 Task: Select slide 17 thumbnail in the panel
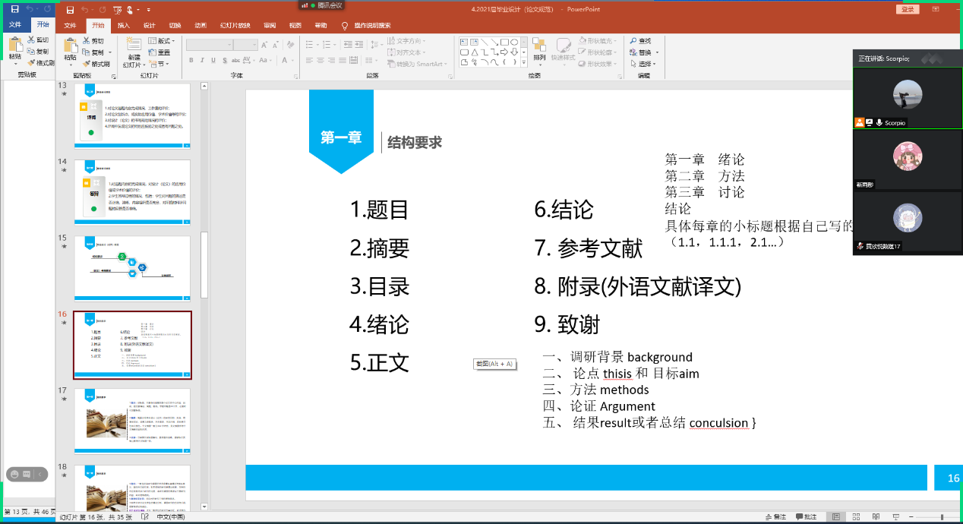click(132, 421)
